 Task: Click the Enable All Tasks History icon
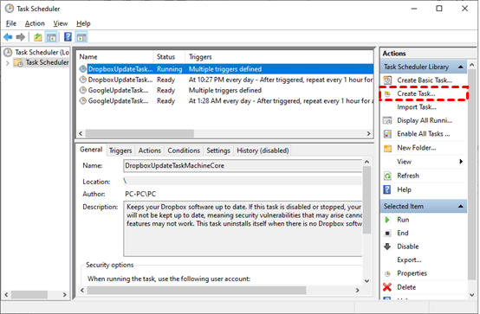pos(387,134)
